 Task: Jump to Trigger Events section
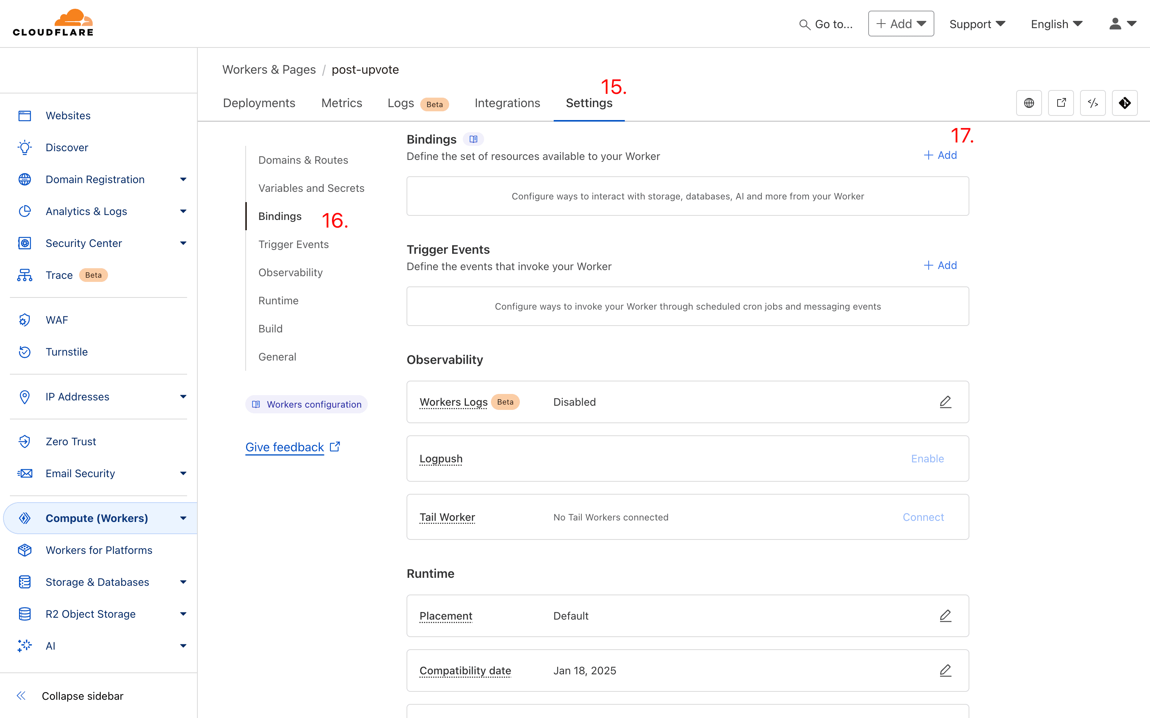pos(293,244)
